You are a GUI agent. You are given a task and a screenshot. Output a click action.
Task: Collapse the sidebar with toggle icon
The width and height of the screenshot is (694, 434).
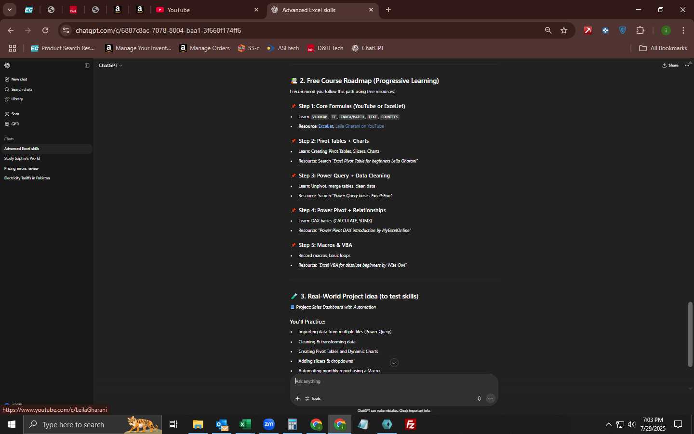[x=87, y=66]
